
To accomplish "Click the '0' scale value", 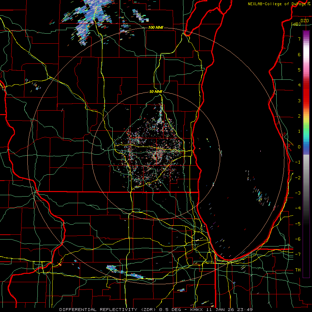I will click(299, 147).
